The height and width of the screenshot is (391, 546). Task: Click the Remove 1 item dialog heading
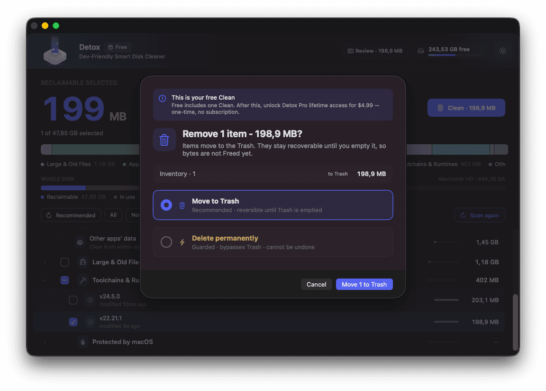(242, 134)
